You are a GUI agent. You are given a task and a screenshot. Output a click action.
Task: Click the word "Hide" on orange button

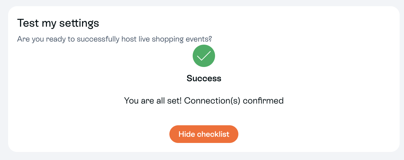pyautogui.click(x=187, y=134)
